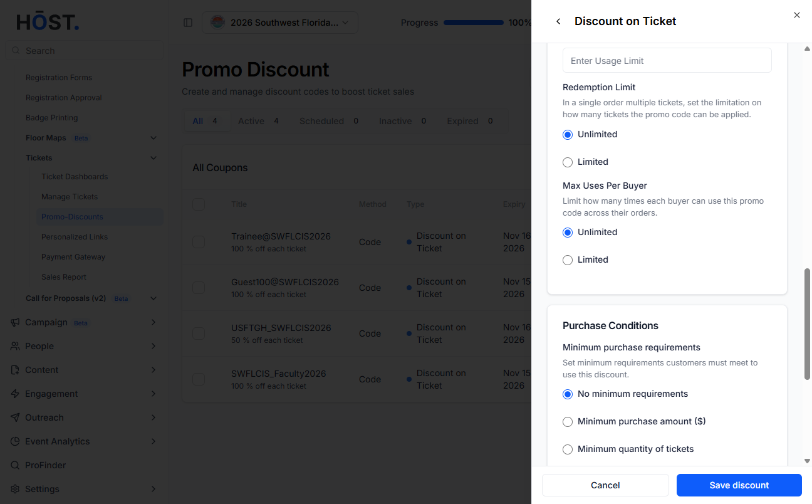Choose Minimum quantity of tickets option

click(x=568, y=449)
